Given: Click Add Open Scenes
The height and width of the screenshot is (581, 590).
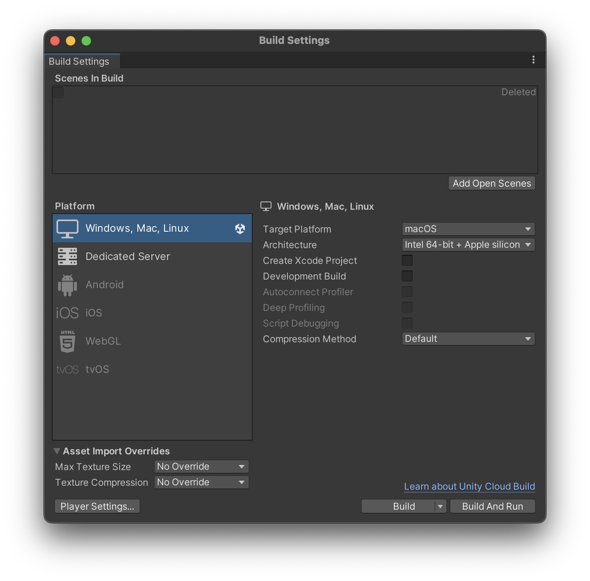Looking at the screenshot, I should (x=492, y=183).
